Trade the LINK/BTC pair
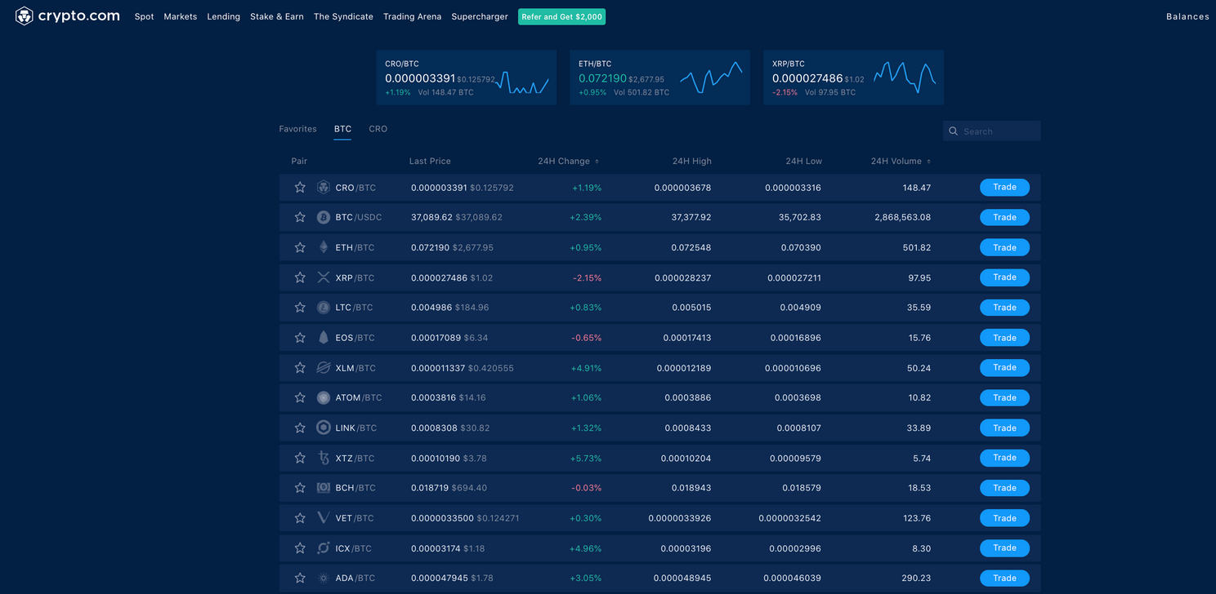 point(1004,428)
